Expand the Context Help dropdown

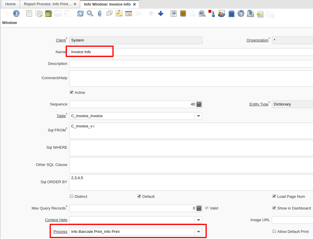click(x=198, y=220)
